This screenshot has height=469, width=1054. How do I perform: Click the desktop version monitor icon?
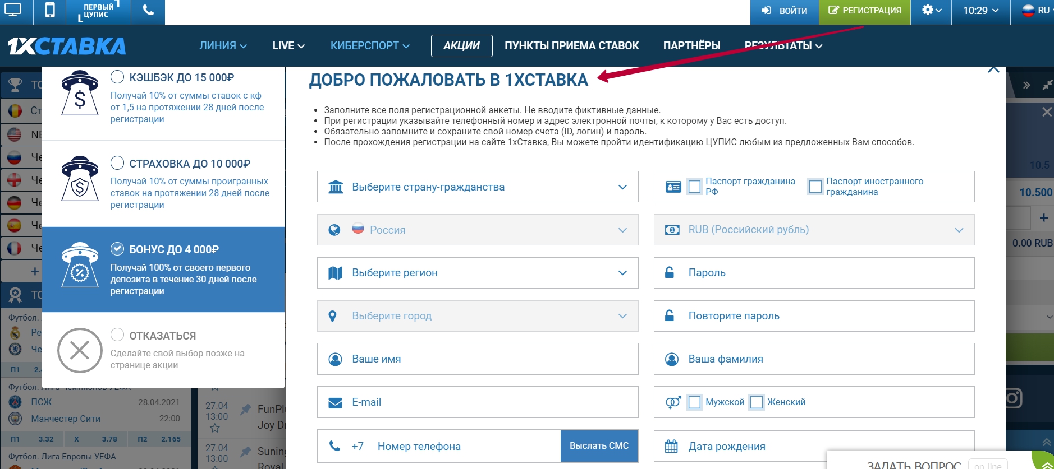[x=13, y=11]
